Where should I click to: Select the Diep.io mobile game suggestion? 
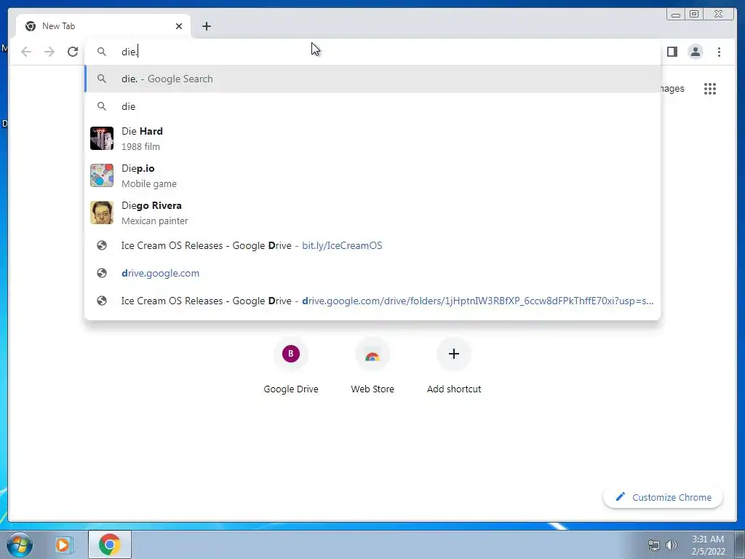coord(372,175)
